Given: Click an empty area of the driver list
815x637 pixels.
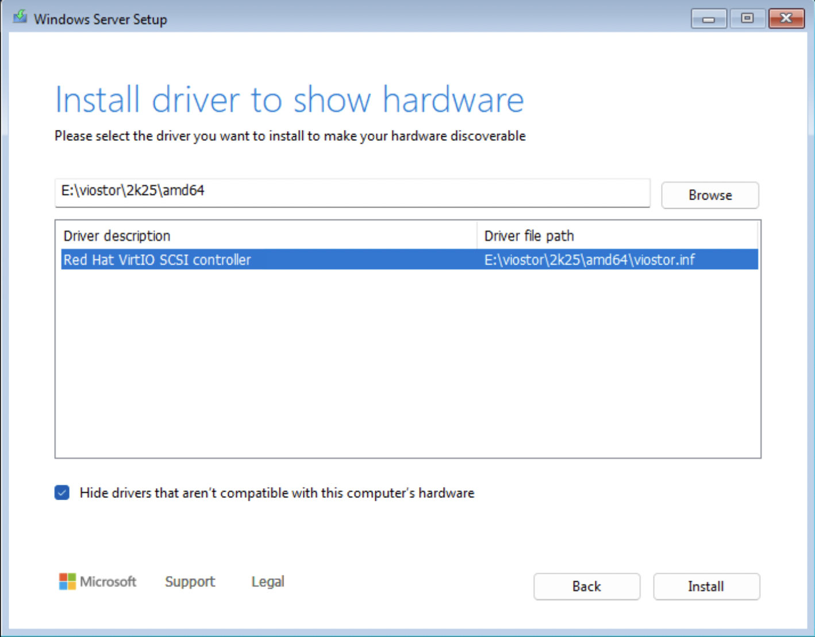Looking at the screenshot, I should click(x=402, y=356).
